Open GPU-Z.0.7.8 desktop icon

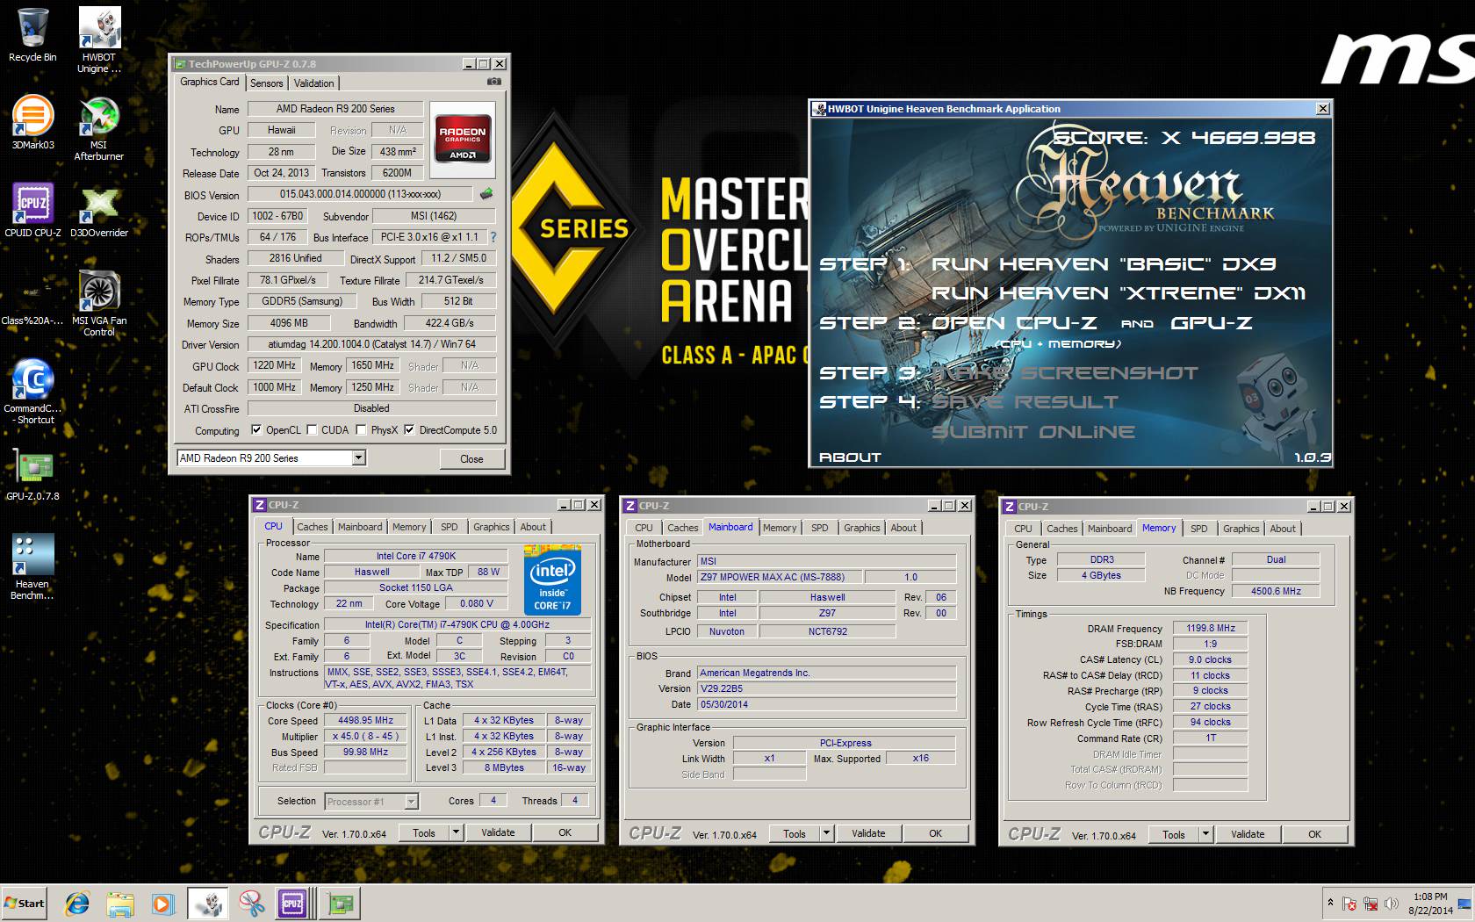click(x=32, y=474)
